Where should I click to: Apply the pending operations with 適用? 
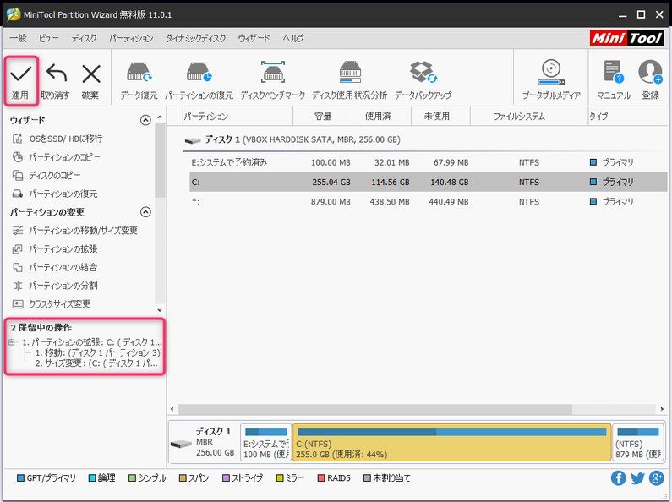coord(20,81)
